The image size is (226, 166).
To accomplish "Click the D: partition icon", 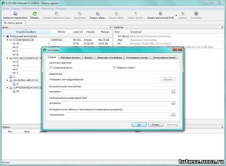I will click(x=14, y=44).
